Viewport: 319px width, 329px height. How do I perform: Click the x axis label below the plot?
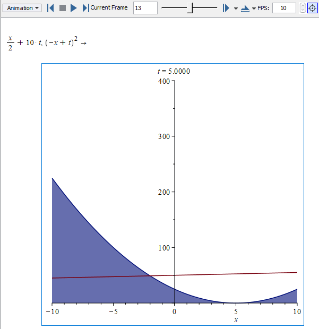[x=236, y=319]
